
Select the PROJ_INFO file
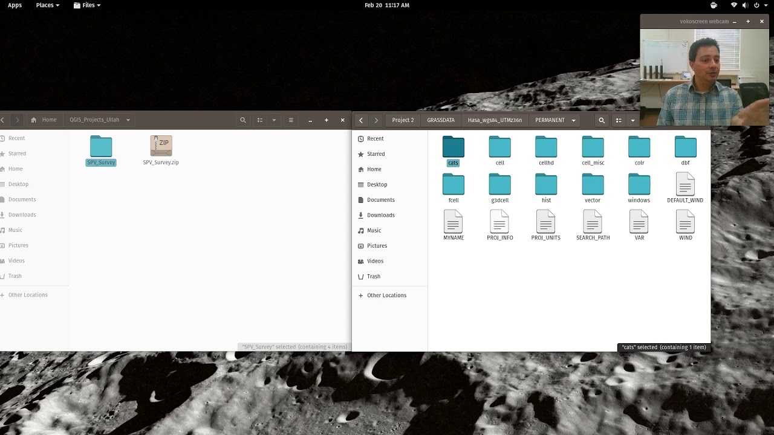click(499, 226)
